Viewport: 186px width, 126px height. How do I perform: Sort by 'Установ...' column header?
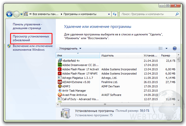(x=151, y=55)
